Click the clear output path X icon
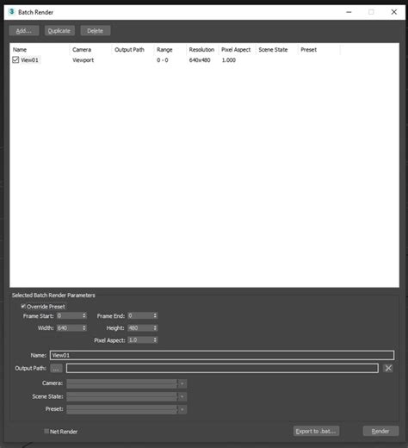Screen dimensions: 408x448 (x=388, y=368)
